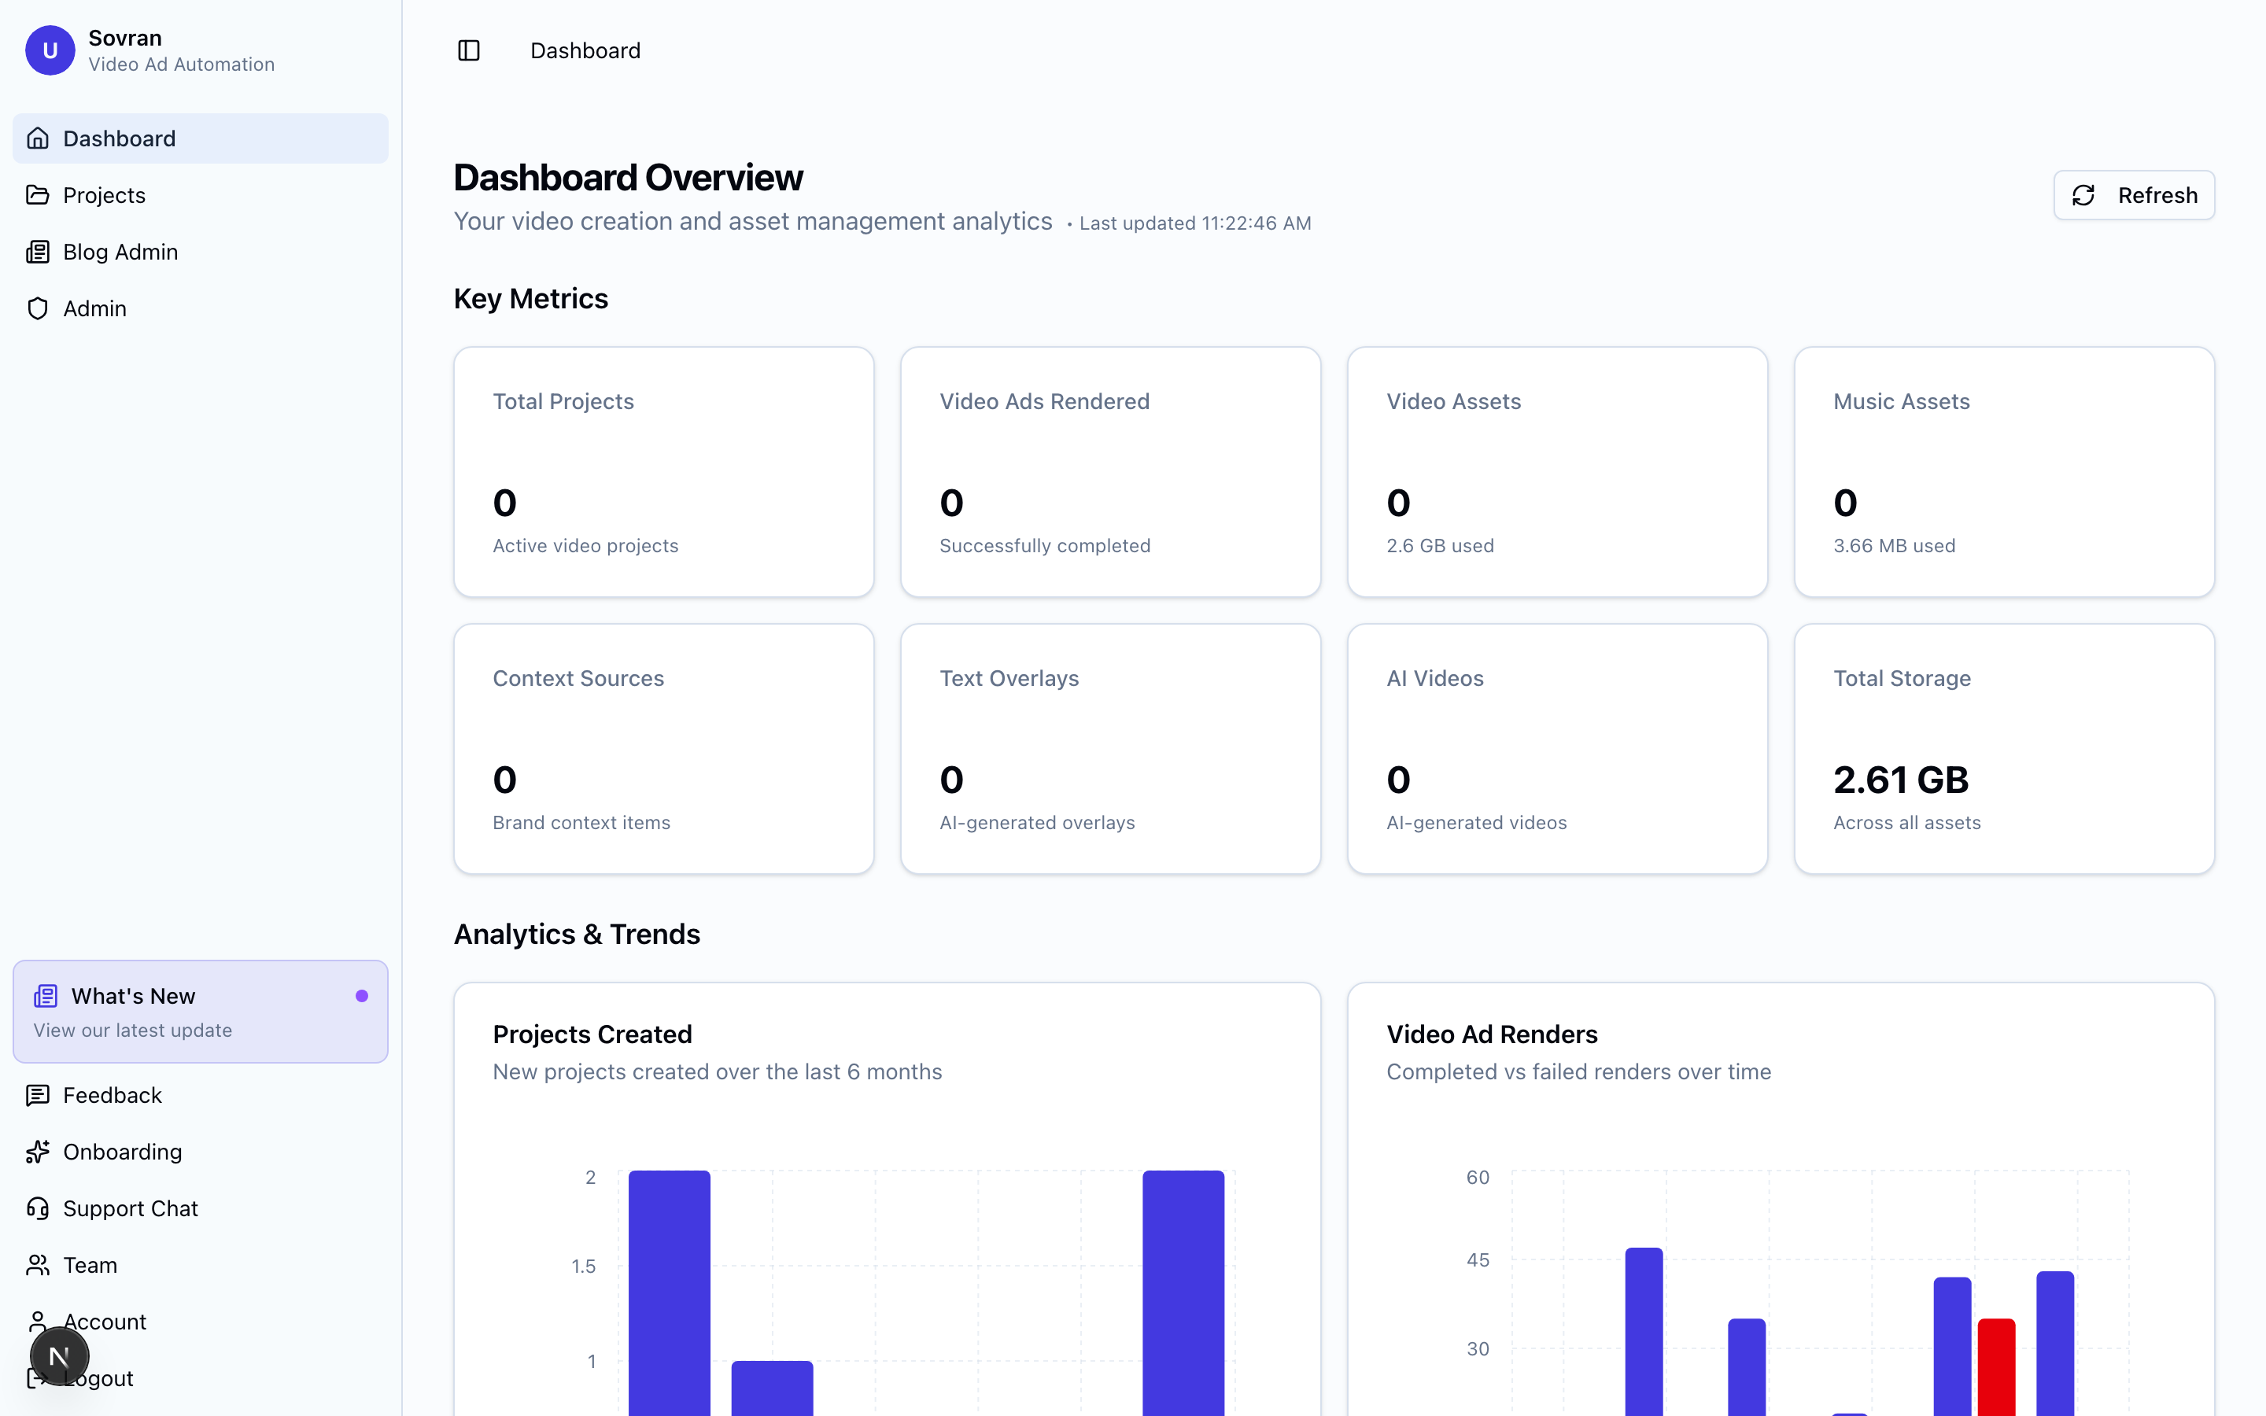Select the Video Assets metric card
The width and height of the screenshot is (2266, 1416).
point(1557,472)
